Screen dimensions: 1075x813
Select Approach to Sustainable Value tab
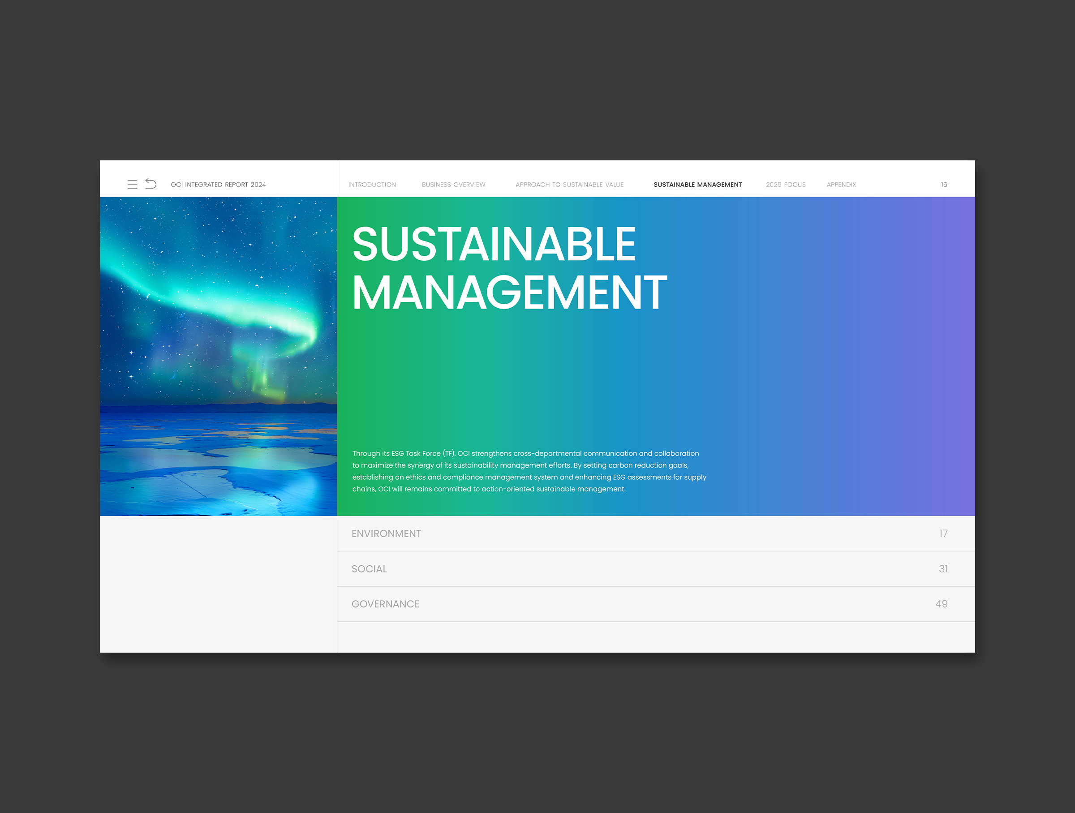[x=570, y=185]
